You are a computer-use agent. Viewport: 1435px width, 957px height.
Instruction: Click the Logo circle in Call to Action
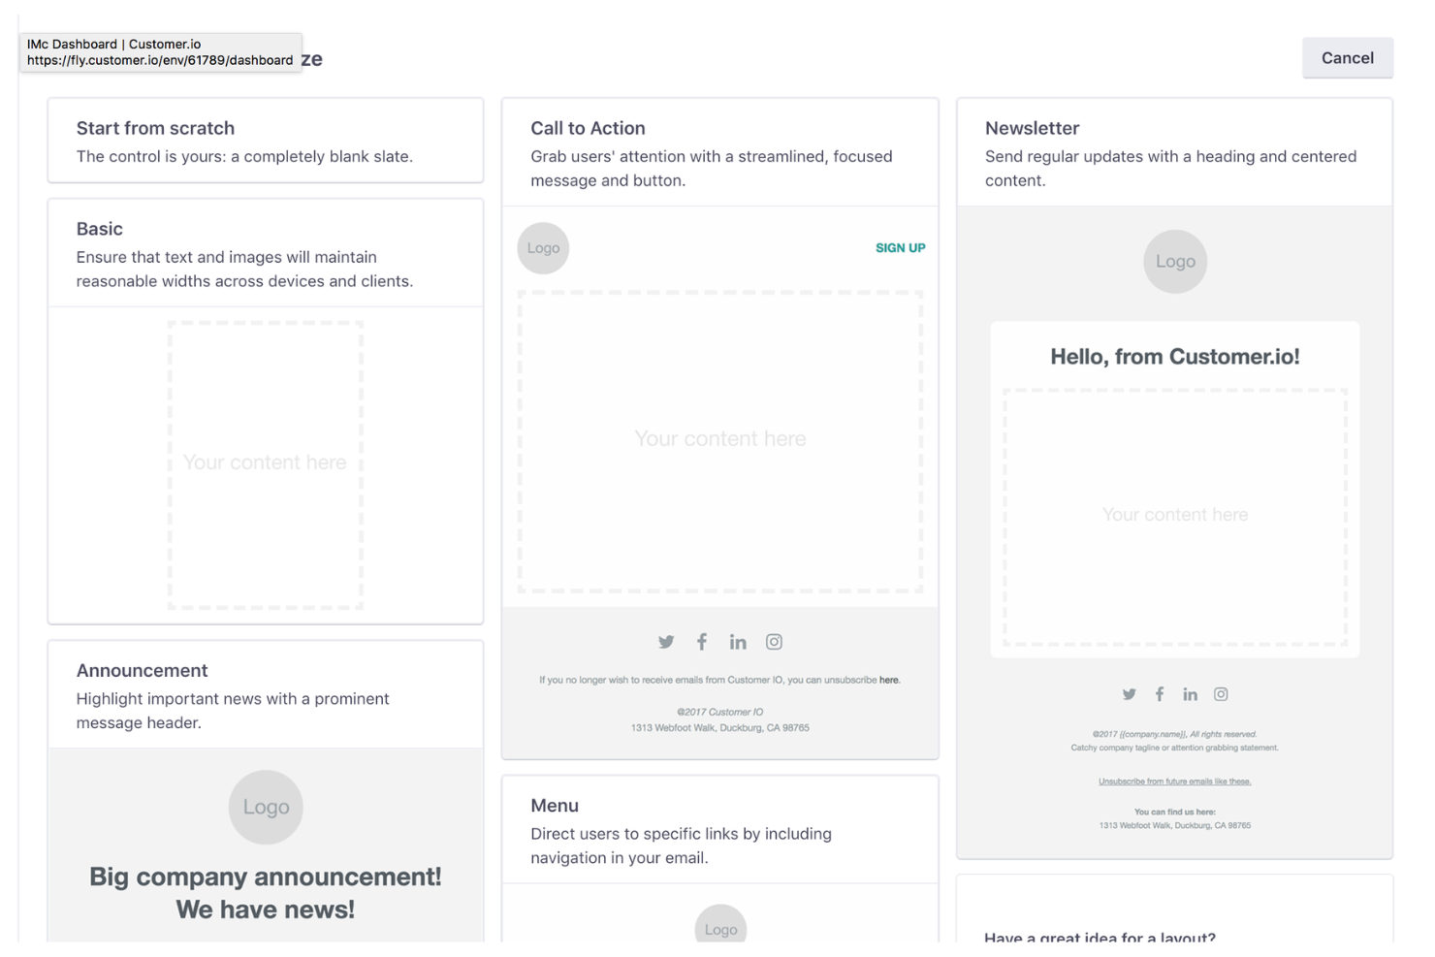pyautogui.click(x=543, y=248)
